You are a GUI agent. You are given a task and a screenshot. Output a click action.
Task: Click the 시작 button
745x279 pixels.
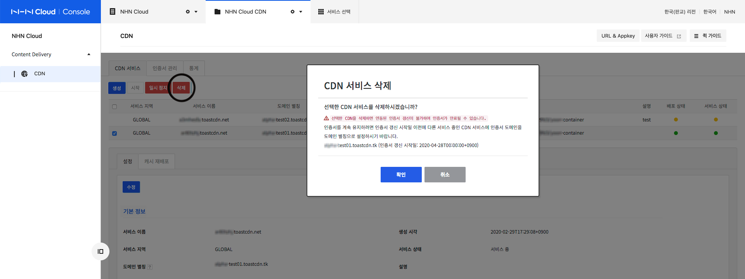[135, 88]
